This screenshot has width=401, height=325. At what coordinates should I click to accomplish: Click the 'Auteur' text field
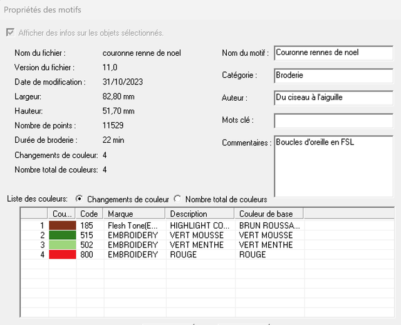333,98
